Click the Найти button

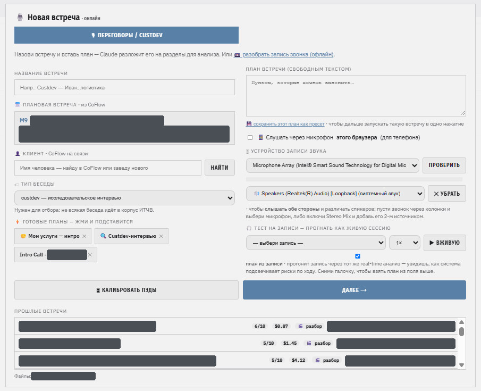(x=220, y=168)
